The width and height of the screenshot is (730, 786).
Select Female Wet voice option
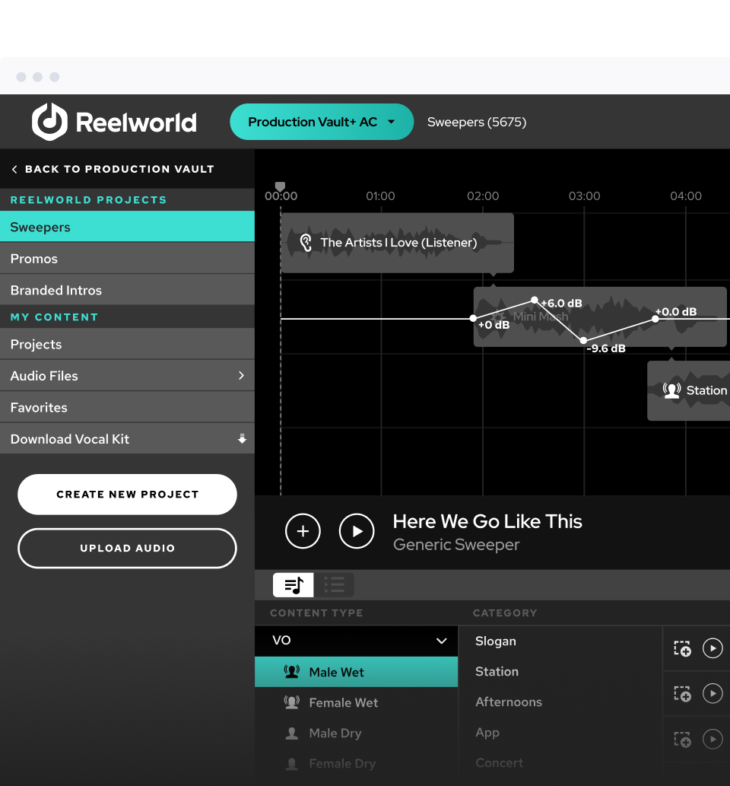pos(343,703)
